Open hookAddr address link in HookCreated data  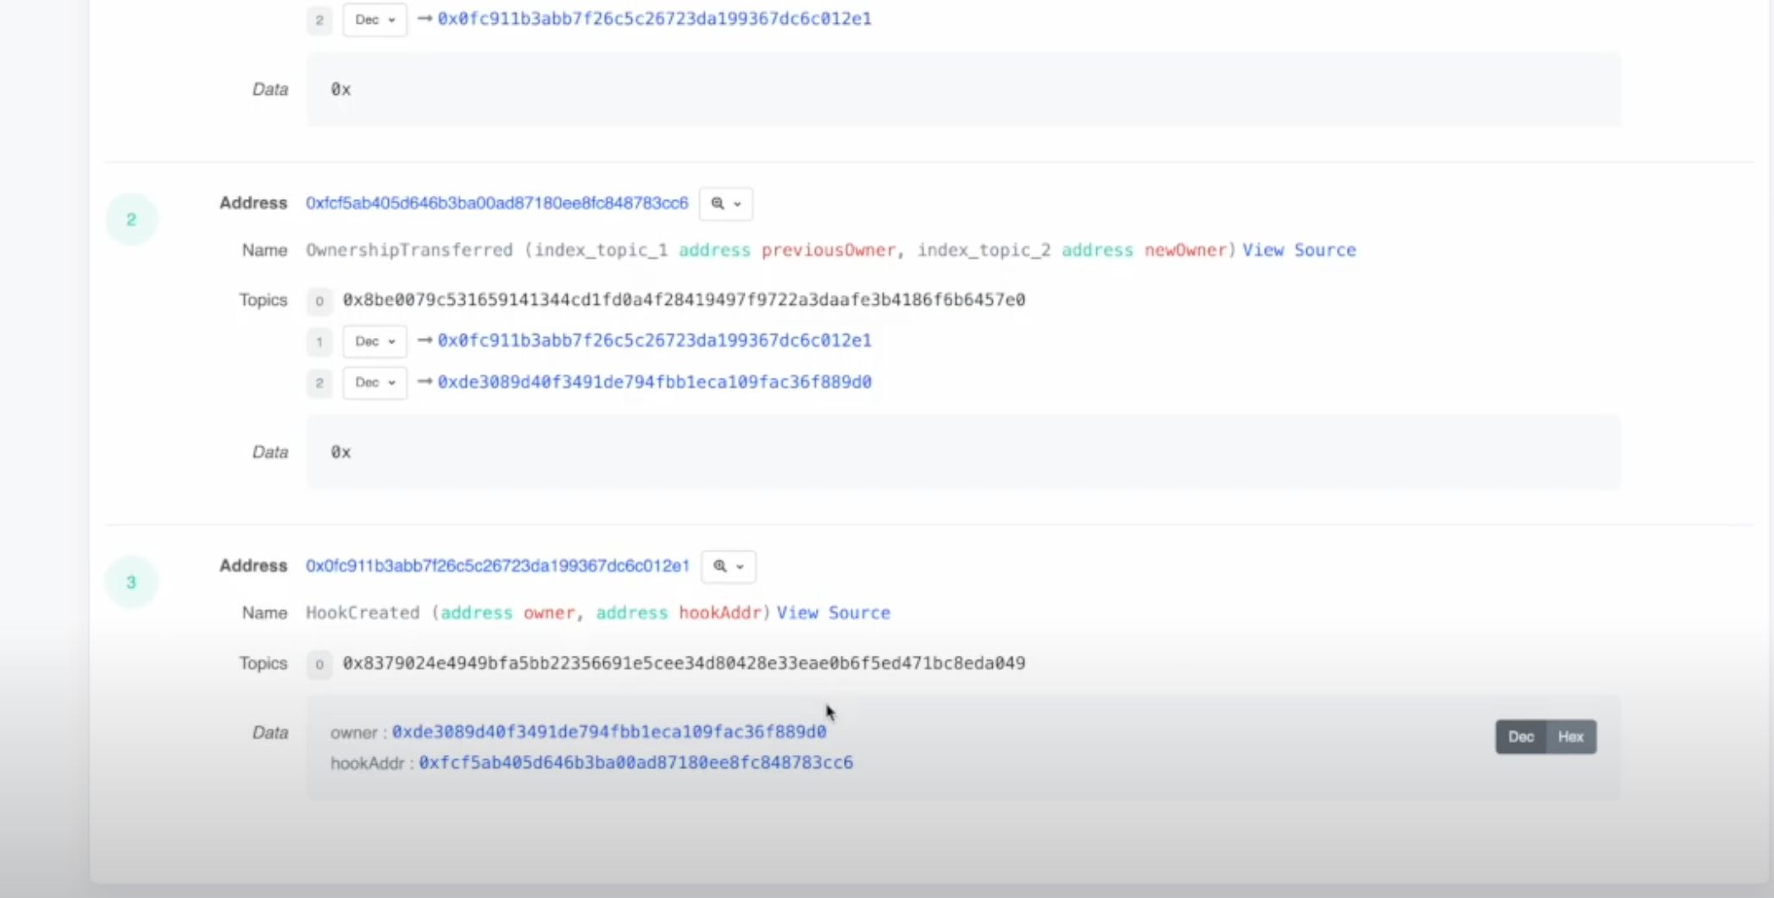[x=636, y=762]
